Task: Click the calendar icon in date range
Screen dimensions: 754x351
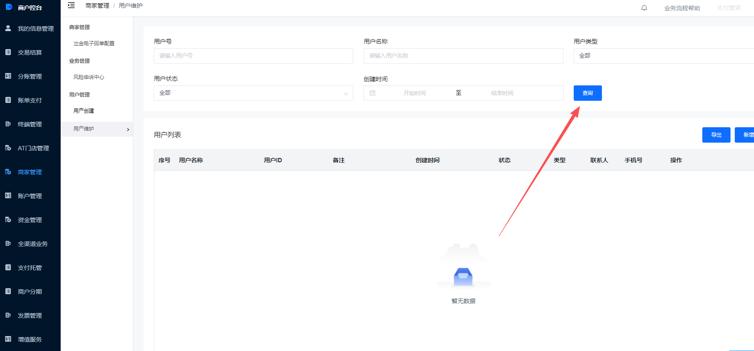Action: 373,93
